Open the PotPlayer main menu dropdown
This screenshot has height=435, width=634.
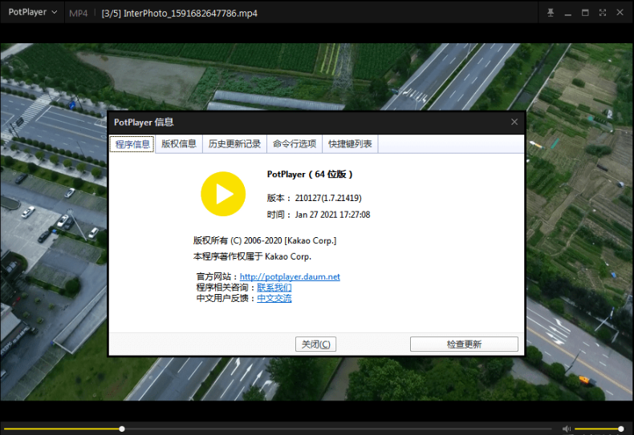click(32, 13)
